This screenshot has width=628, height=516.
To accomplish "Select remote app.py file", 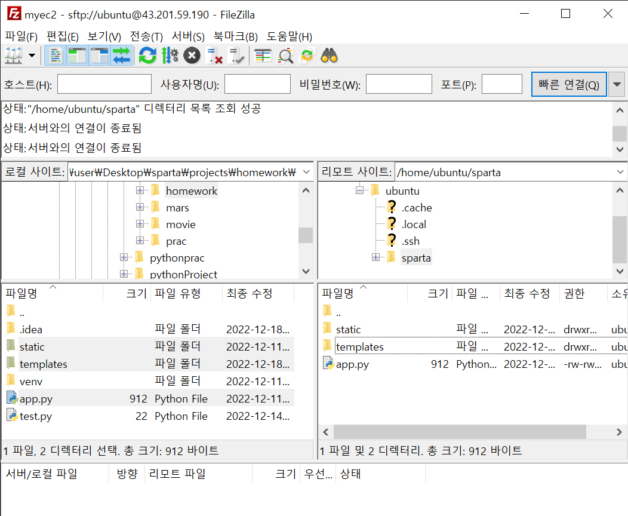I will pos(474,364).
